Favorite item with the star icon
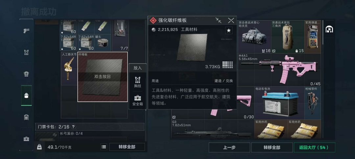Screen dimensions: 355x159 [229, 30]
